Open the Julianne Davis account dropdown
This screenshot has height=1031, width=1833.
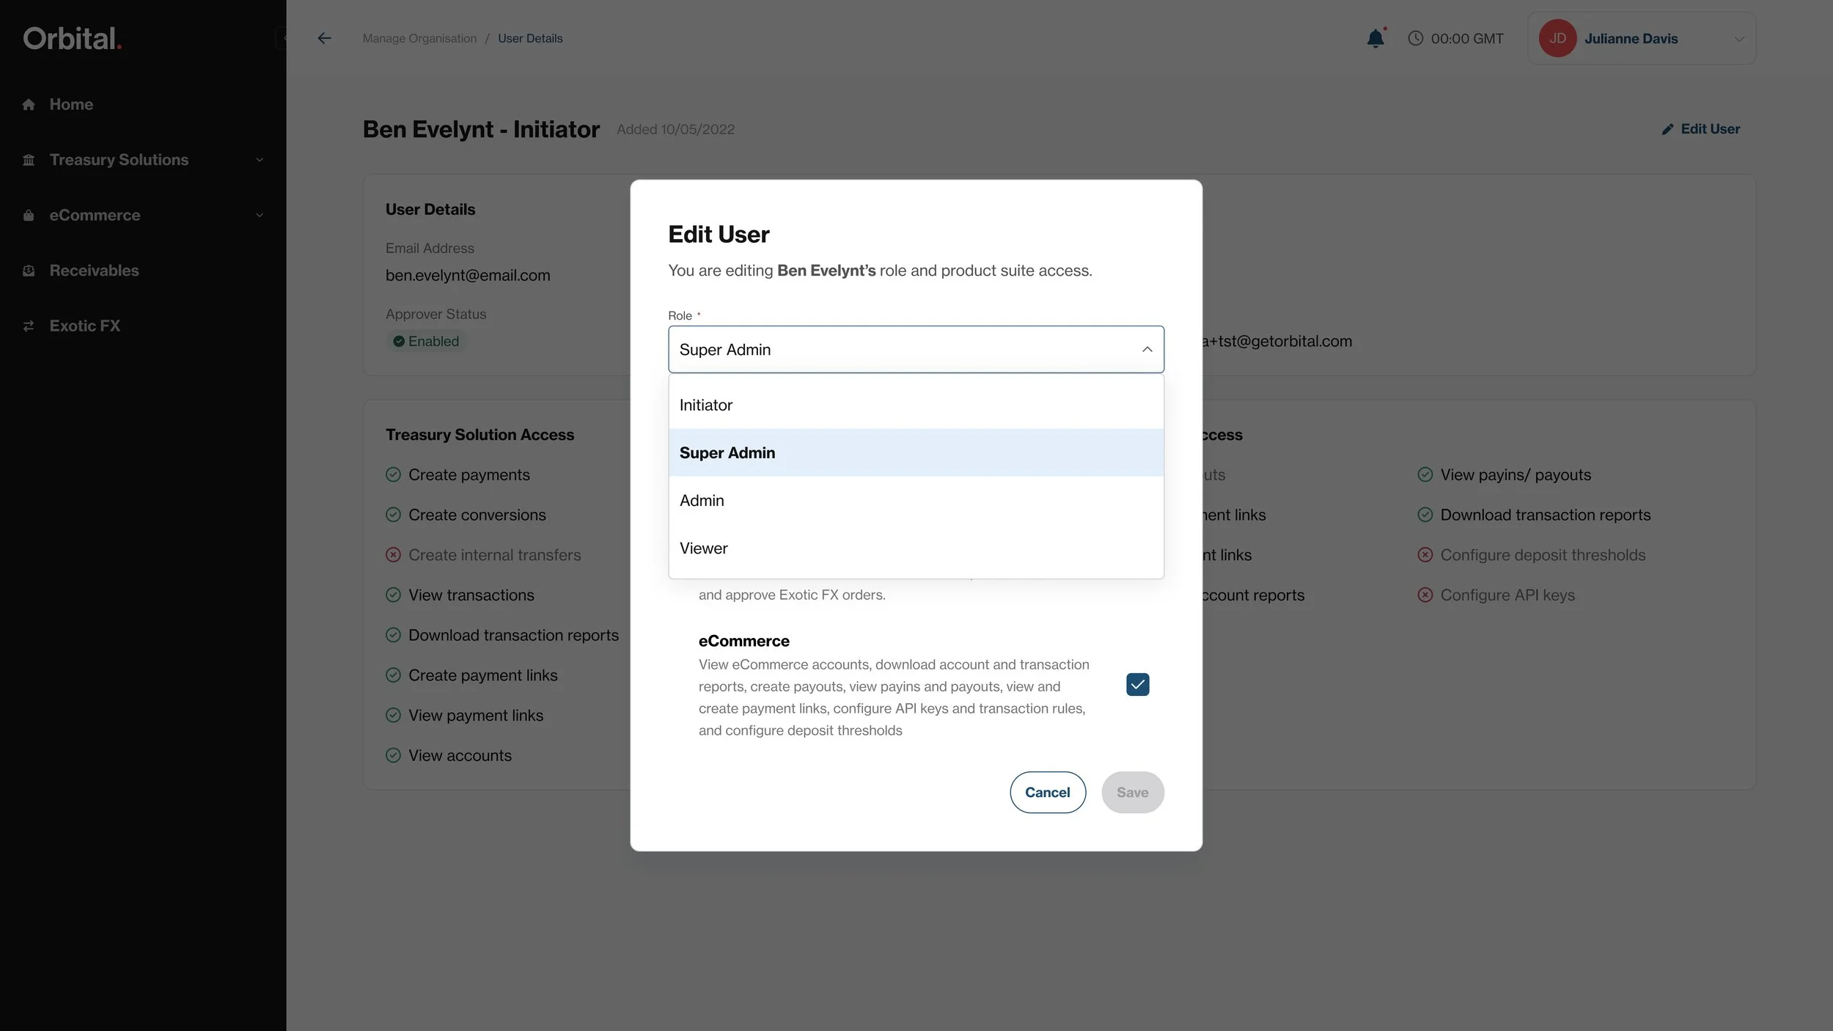tap(1738, 39)
